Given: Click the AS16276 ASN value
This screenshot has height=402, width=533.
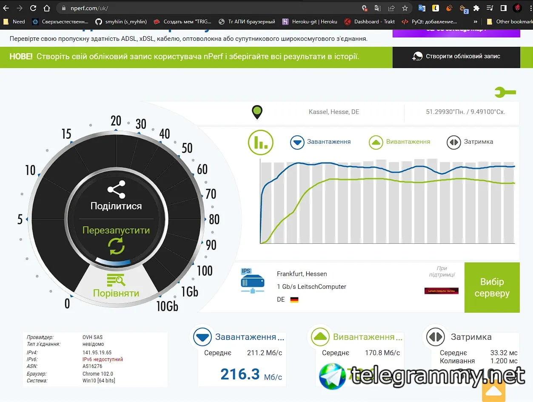Looking at the screenshot, I should (x=92, y=366).
